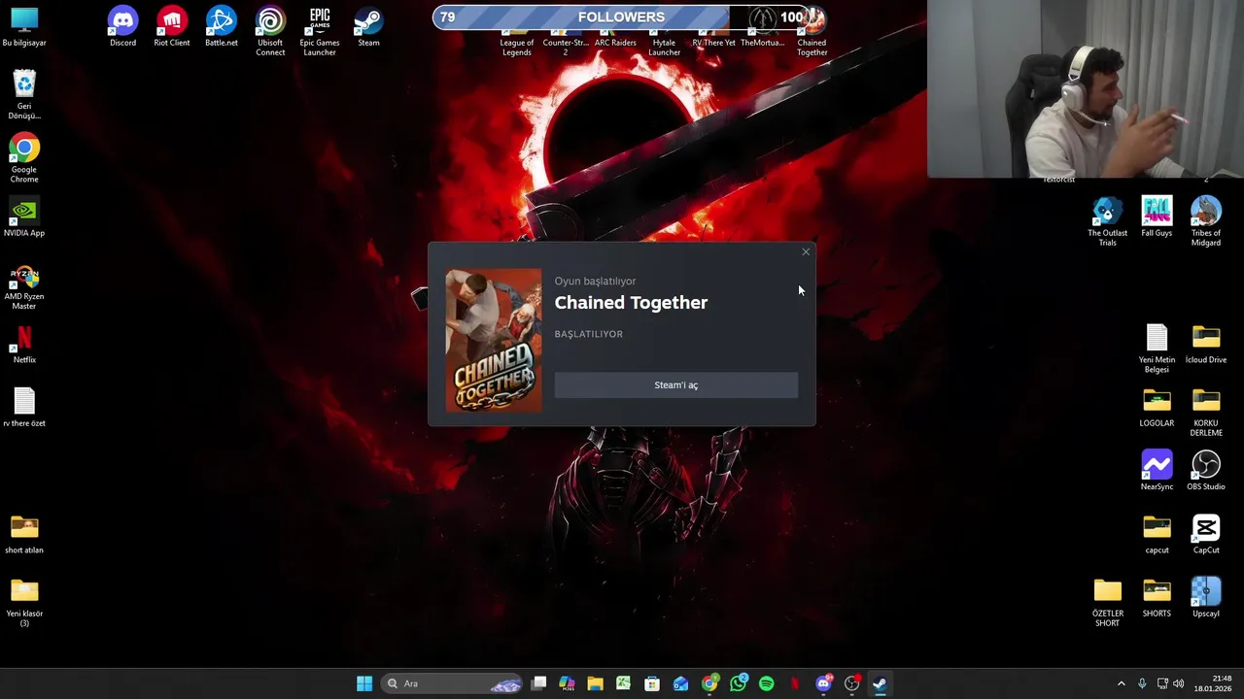Click the ARC Raiders shortcut label

(615, 43)
